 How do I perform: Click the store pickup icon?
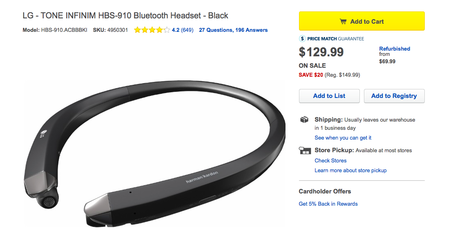pos(305,151)
